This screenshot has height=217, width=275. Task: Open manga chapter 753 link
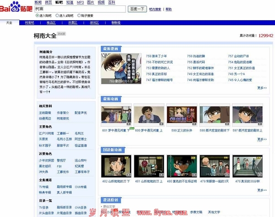pyautogui.click(x=158, y=68)
